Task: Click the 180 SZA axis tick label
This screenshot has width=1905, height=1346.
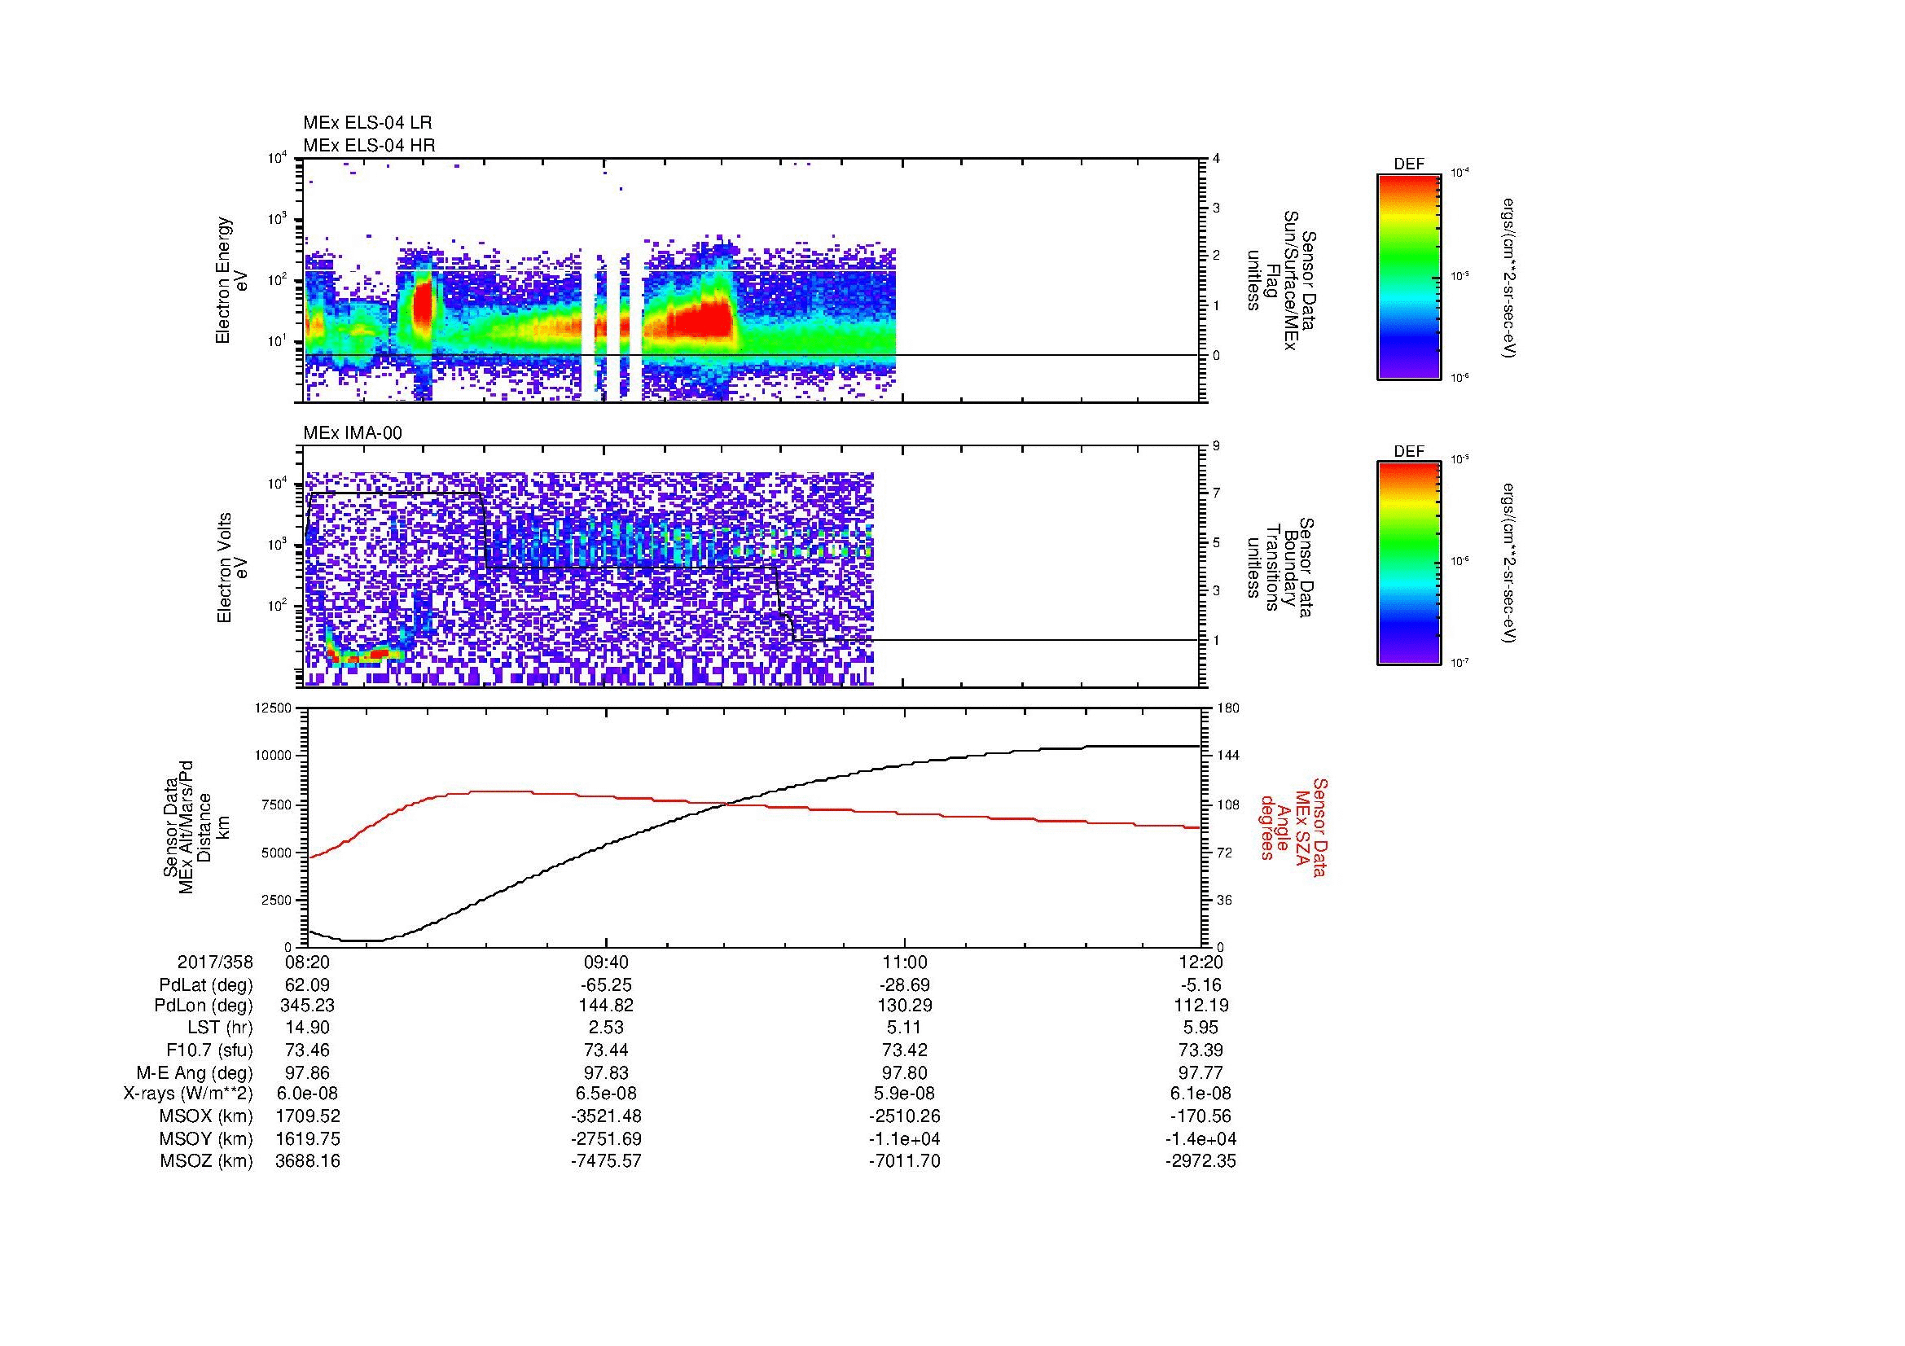Action: tap(1228, 708)
